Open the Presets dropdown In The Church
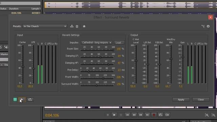The image size is (217, 122). pyautogui.click(x=45, y=26)
